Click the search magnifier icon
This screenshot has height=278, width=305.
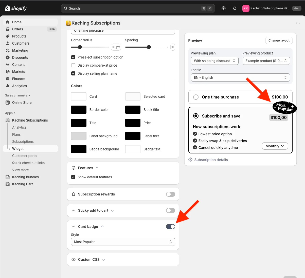pyautogui.click(x=66, y=8)
